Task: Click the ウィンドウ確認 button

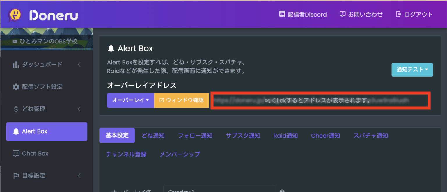Action: click(181, 100)
